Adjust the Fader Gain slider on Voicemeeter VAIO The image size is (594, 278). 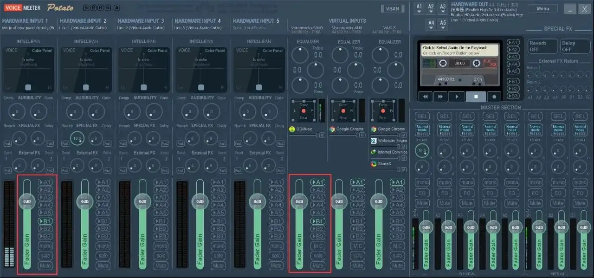(299, 201)
